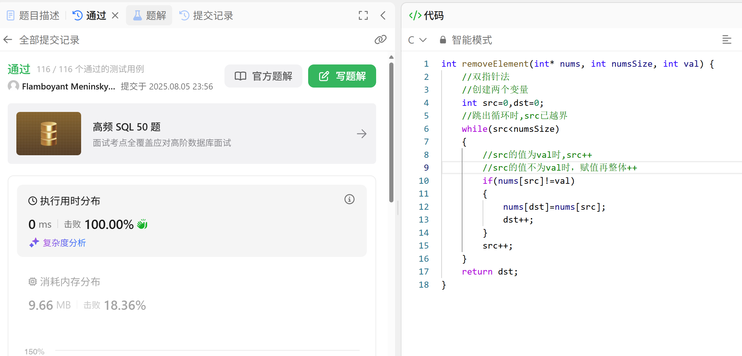The width and height of the screenshot is (742, 356).
Task: Open the C language dropdown
Action: [417, 40]
